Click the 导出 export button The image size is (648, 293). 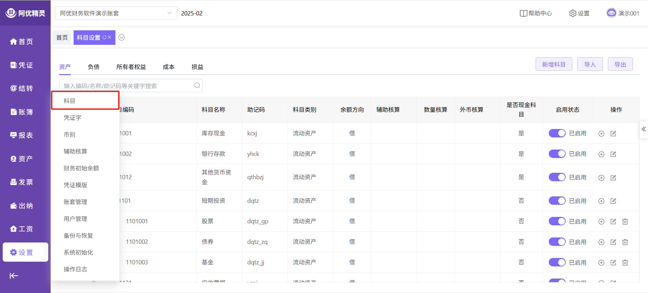(x=620, y=64)
